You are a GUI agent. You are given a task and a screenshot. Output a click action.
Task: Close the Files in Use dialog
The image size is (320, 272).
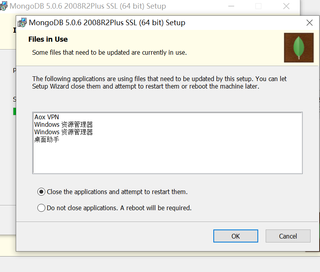point(309,23)
